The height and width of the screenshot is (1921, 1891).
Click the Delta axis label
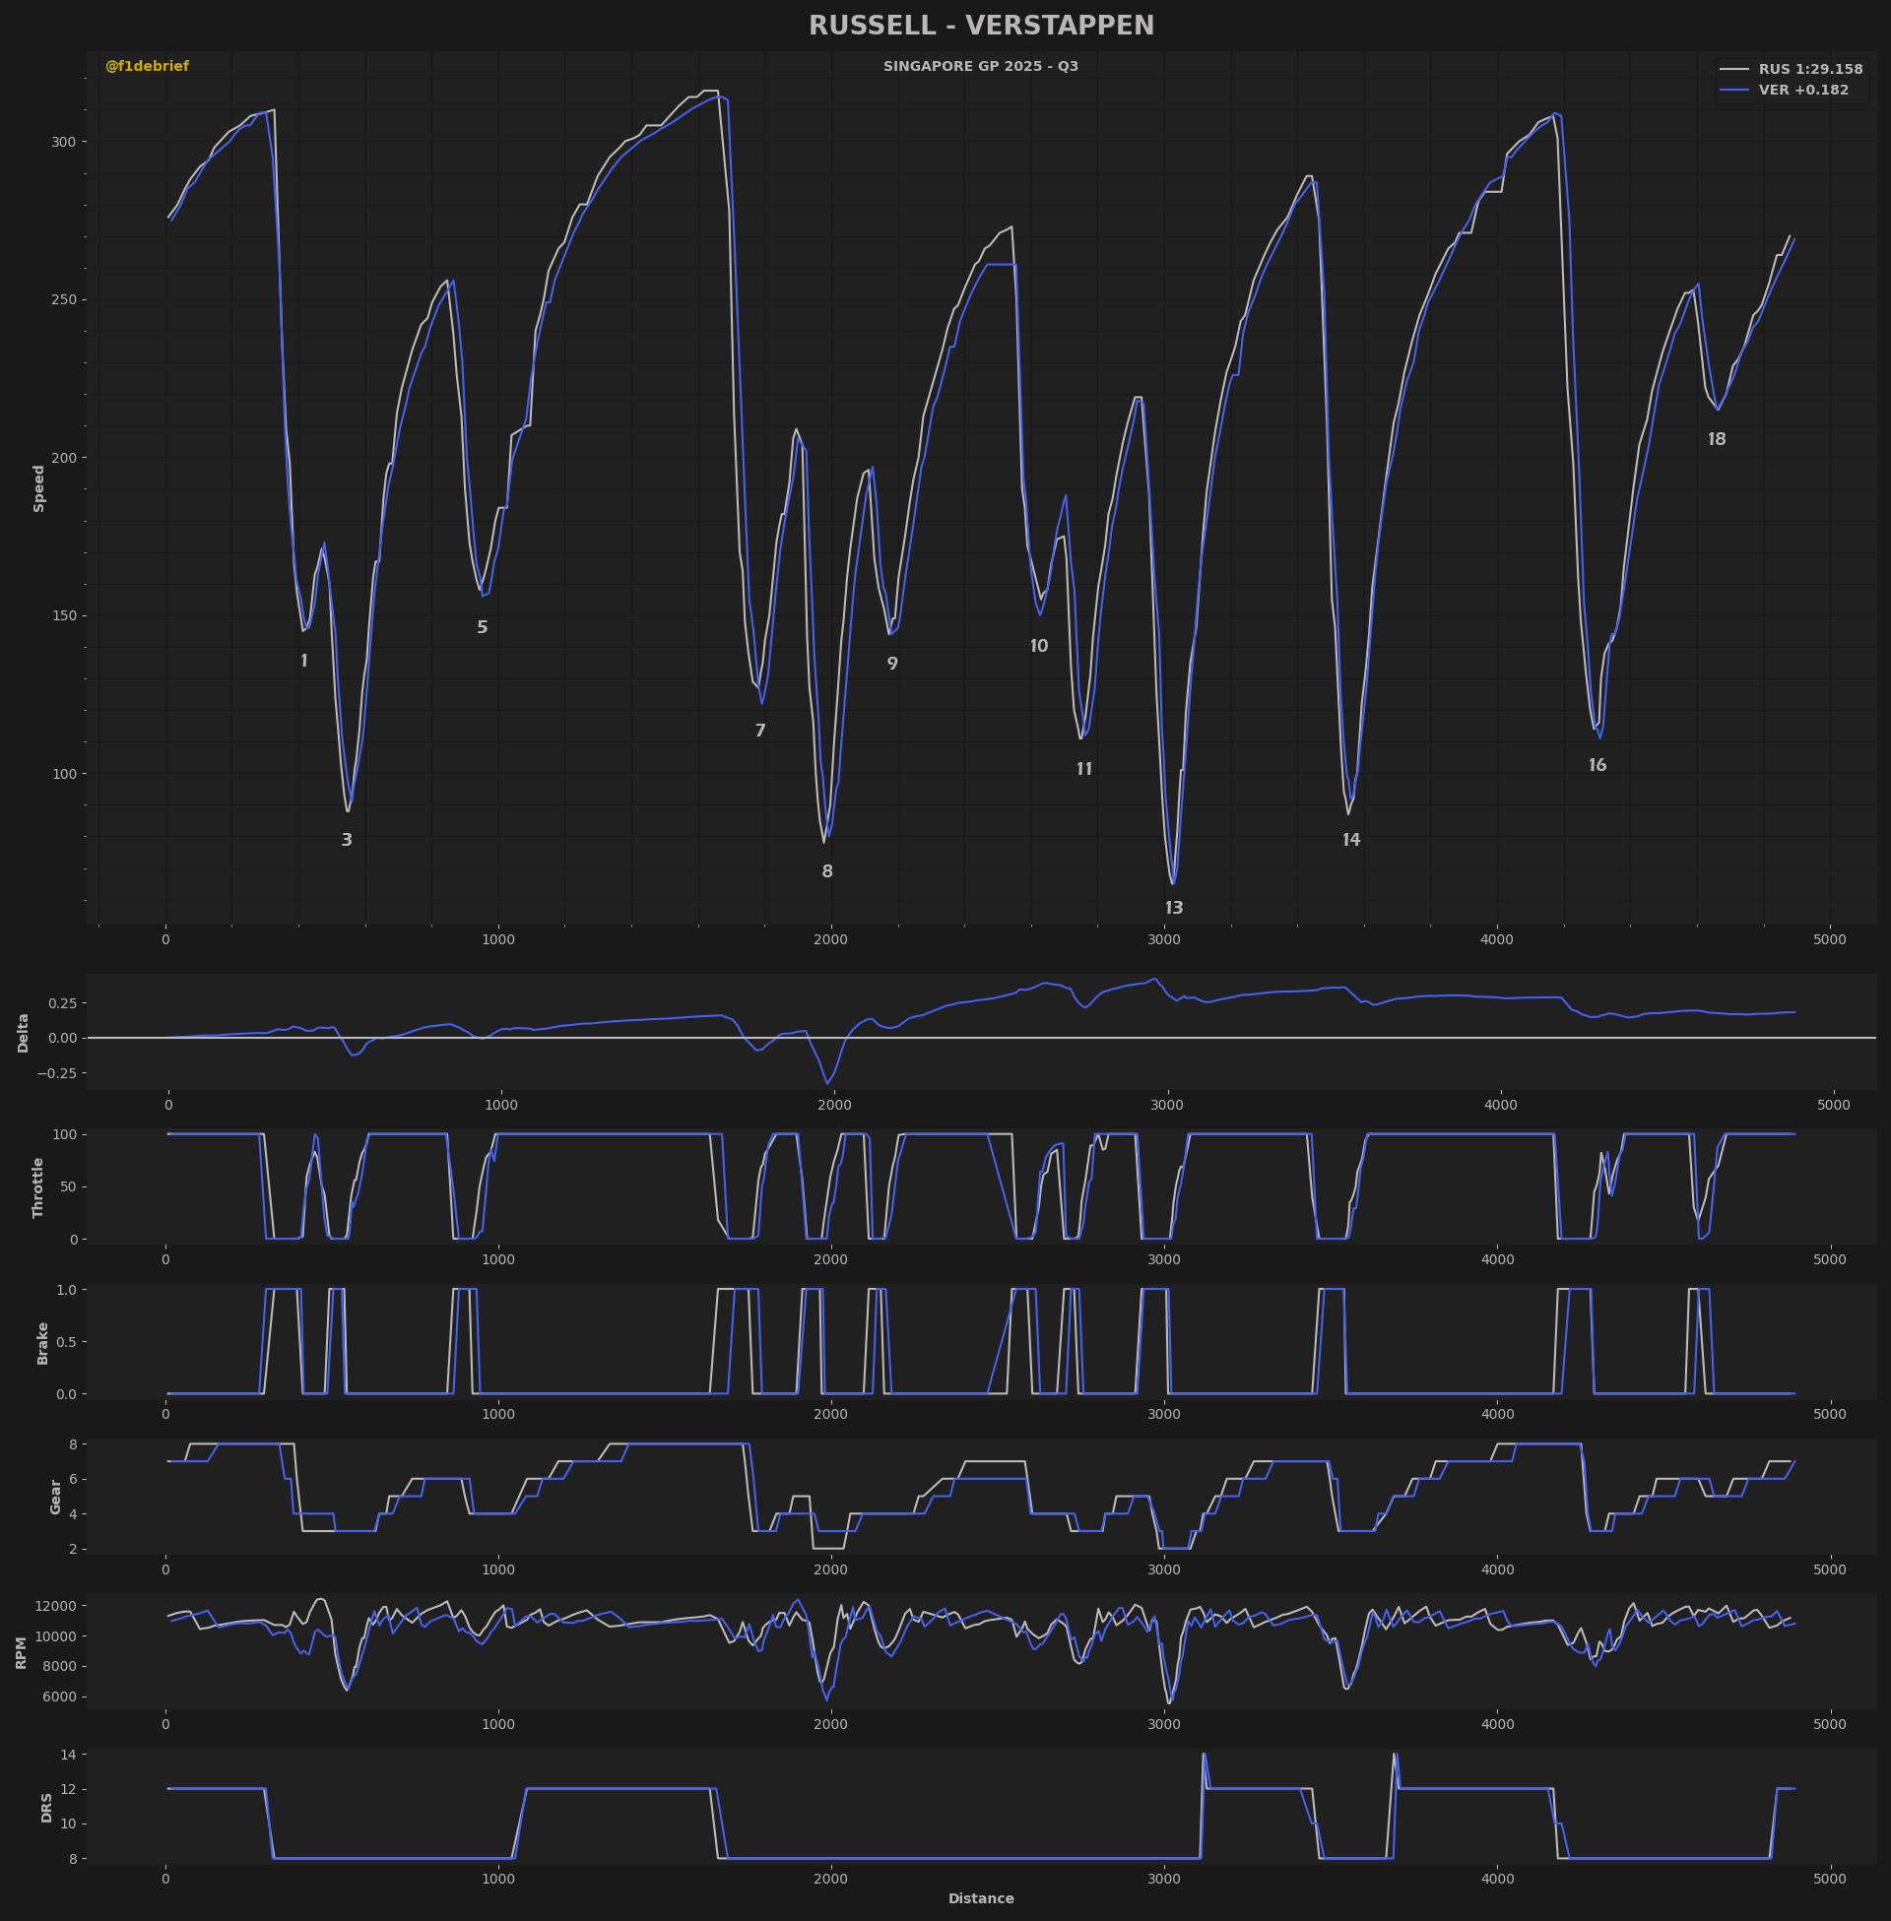click(x=24, y=1033)
